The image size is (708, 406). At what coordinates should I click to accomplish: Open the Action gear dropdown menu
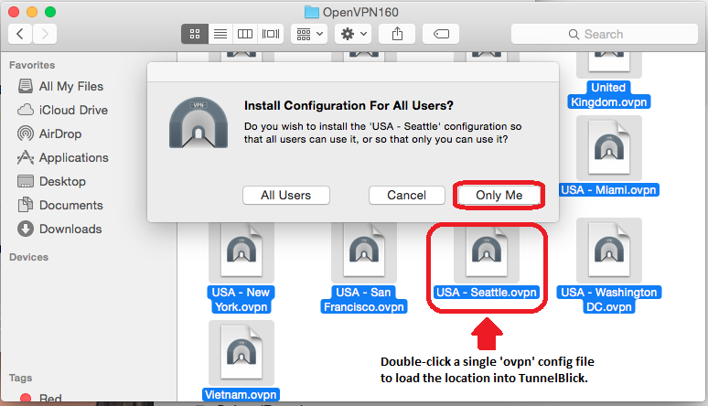352,34
